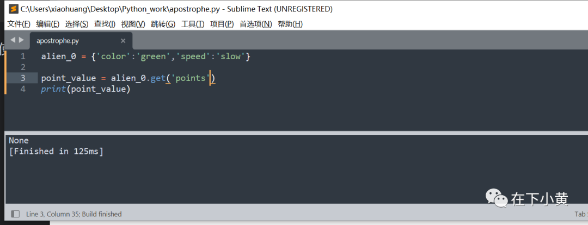Open the 选择(S) menu
This screenshot has width=588, height=225.
tap(77, 24)
